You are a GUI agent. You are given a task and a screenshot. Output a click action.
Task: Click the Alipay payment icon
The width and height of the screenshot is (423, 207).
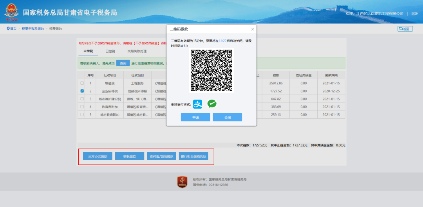198,104
